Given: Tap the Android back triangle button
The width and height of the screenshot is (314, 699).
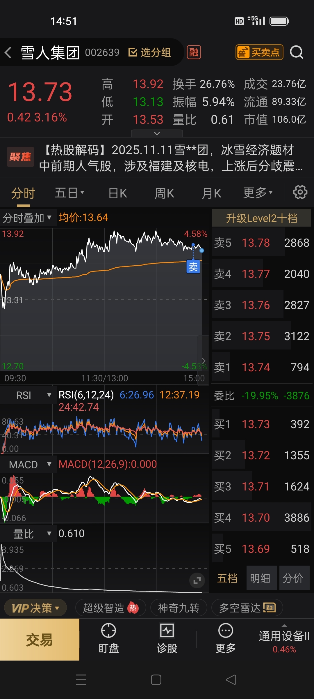Looking at the screenshot, I should tap(231, 680).
